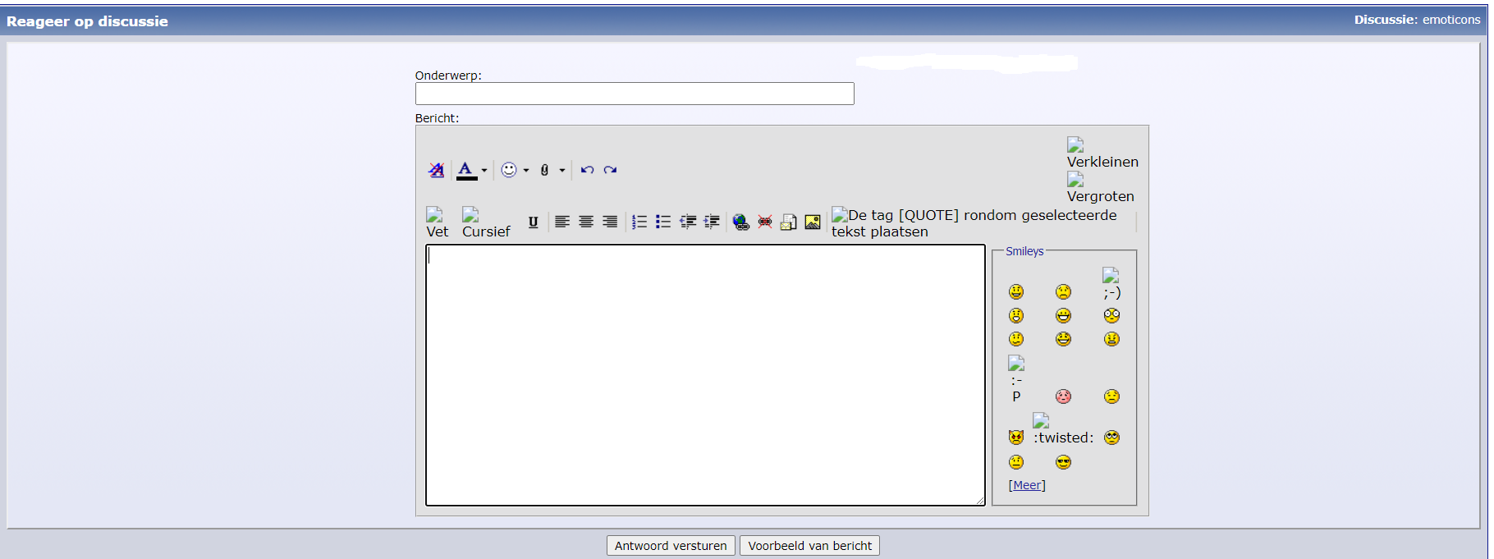Click the Voorbeeld van bericht button

(x=809, y=546)
